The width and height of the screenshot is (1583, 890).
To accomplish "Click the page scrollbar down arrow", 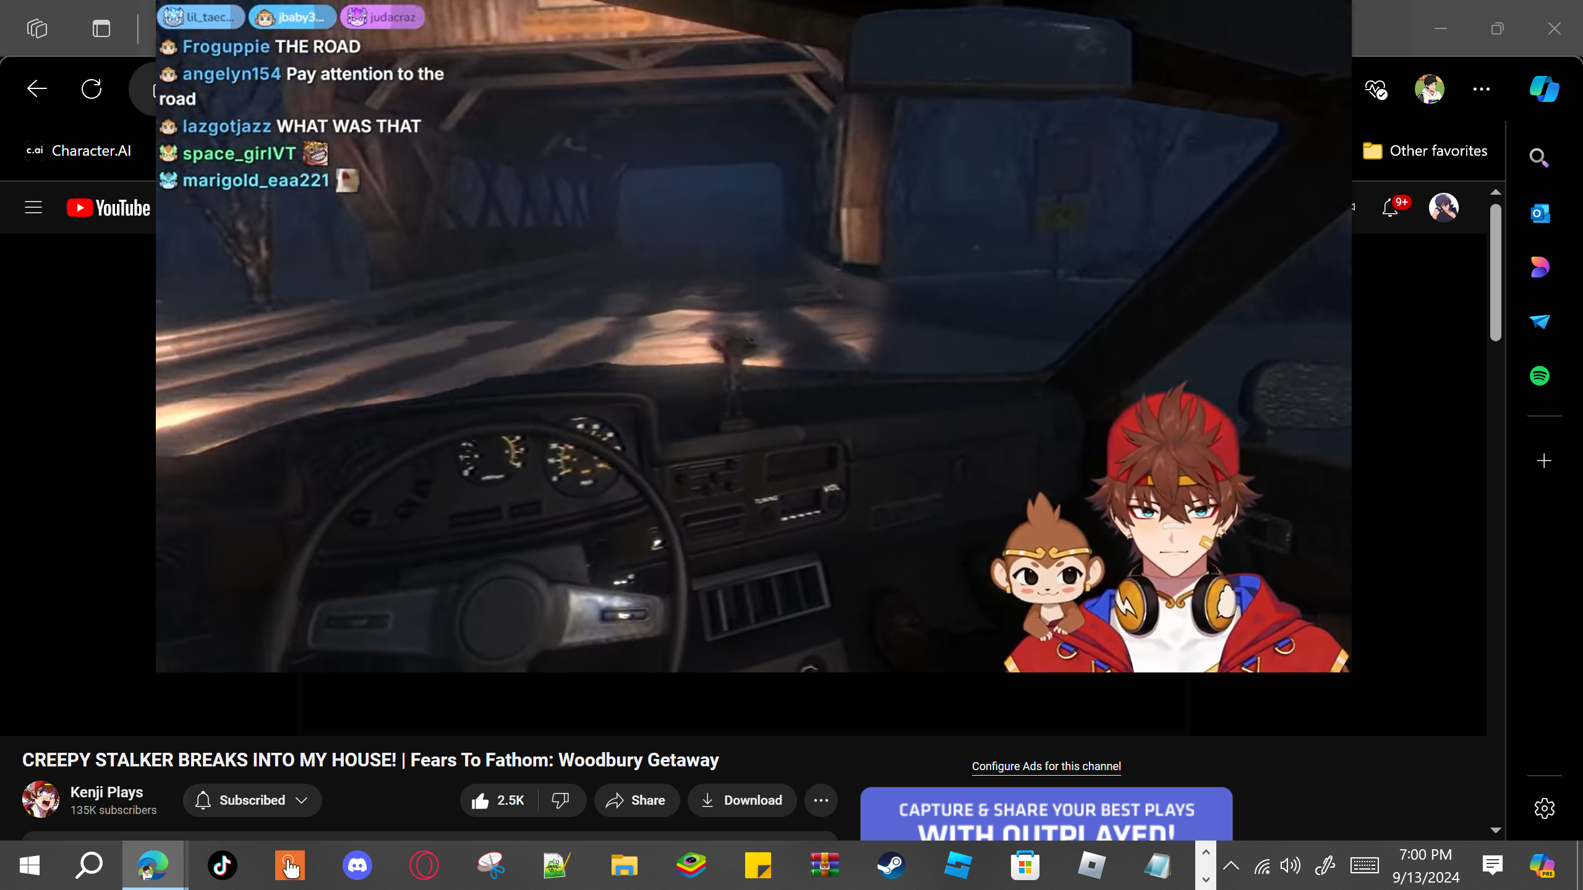I will 1496,830.
